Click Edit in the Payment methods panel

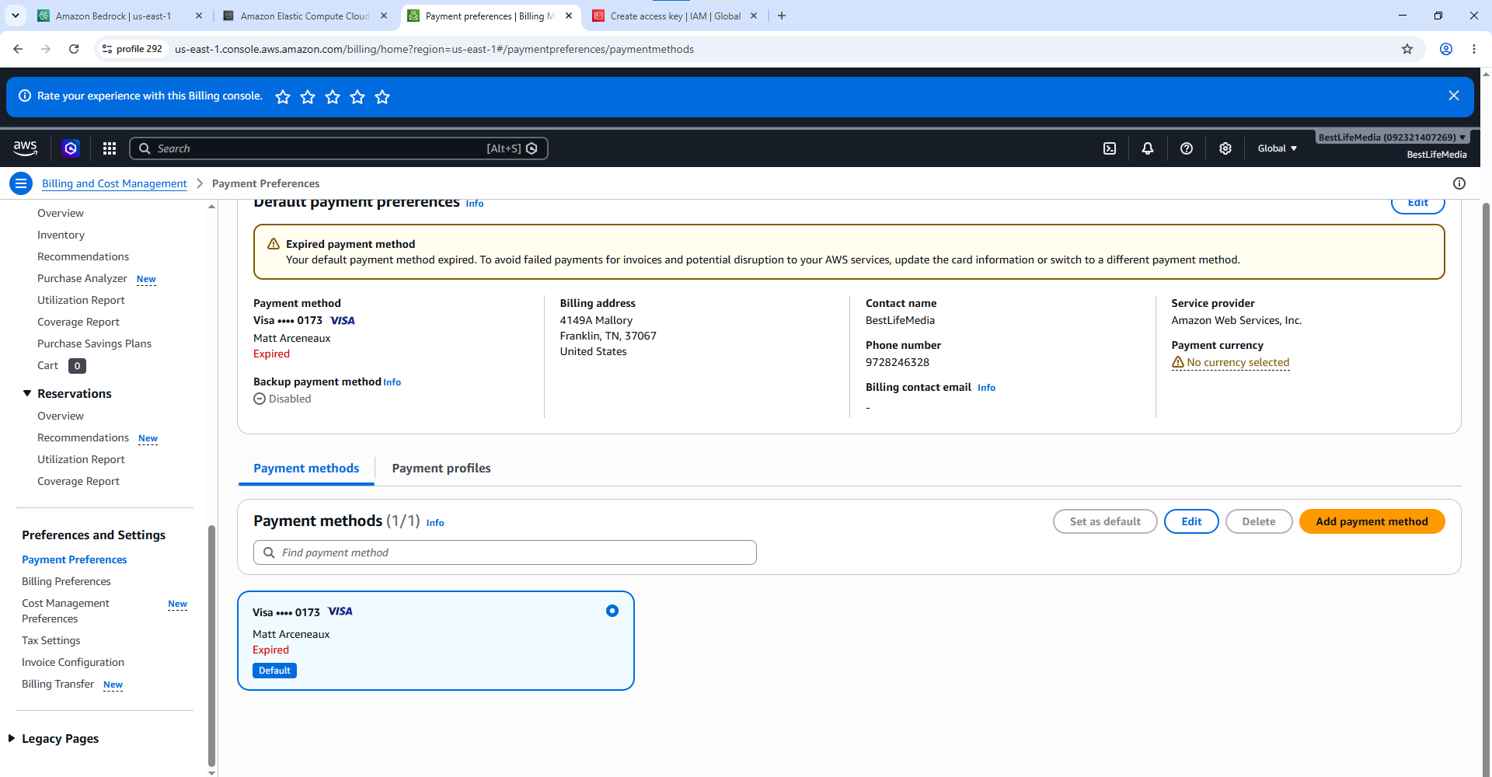coord(1191,521)
